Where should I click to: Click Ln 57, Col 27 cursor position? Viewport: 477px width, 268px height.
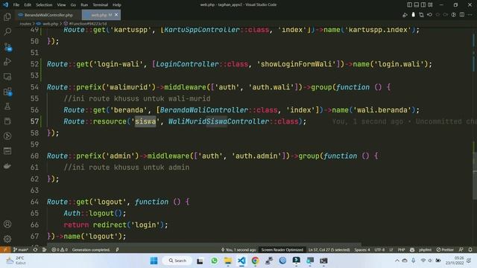(329, 249)
